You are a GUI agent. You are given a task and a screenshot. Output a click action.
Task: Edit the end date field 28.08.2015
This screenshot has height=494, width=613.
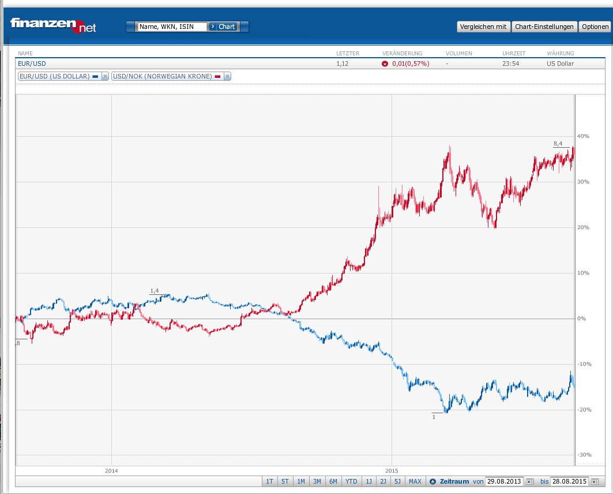[569, 481]
